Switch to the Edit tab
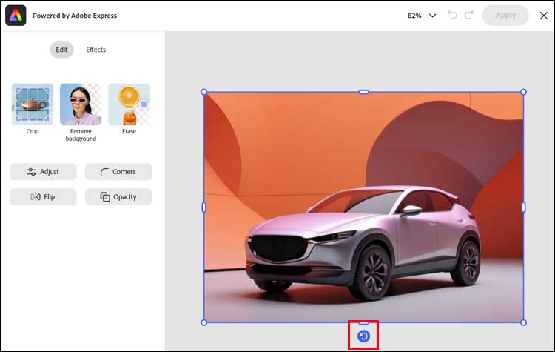Image resolution: width=555 pixels, height=352 pixels. pyautogui.click(x=61, y=50)
